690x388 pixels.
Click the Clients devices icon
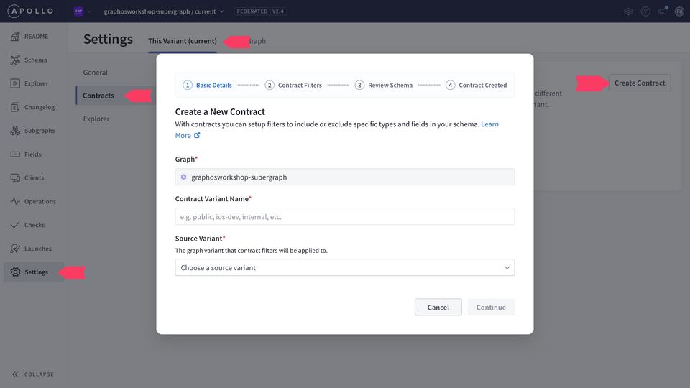tap(15, 177)
